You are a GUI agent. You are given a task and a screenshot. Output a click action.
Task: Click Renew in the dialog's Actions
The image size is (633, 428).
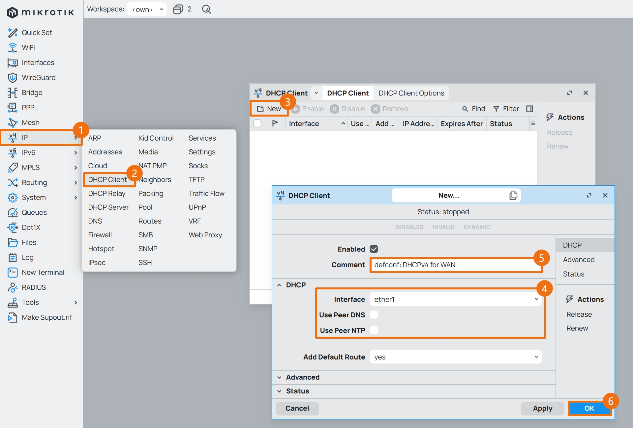coord(577,328)
